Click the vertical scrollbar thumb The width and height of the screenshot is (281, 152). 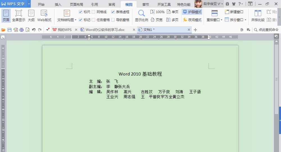pos(276,79)
